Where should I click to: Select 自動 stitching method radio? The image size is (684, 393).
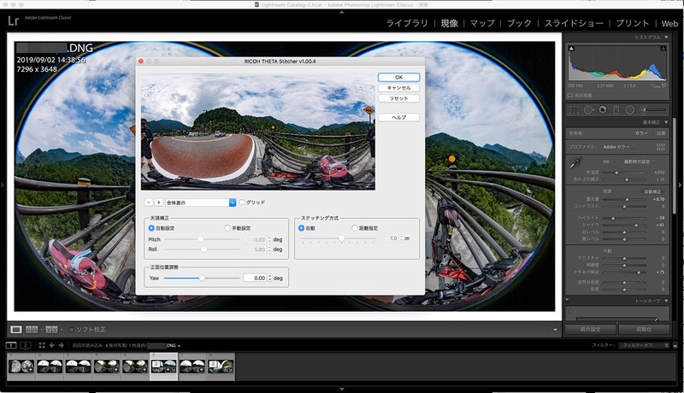pyautogui.click(x=302, y=228)
